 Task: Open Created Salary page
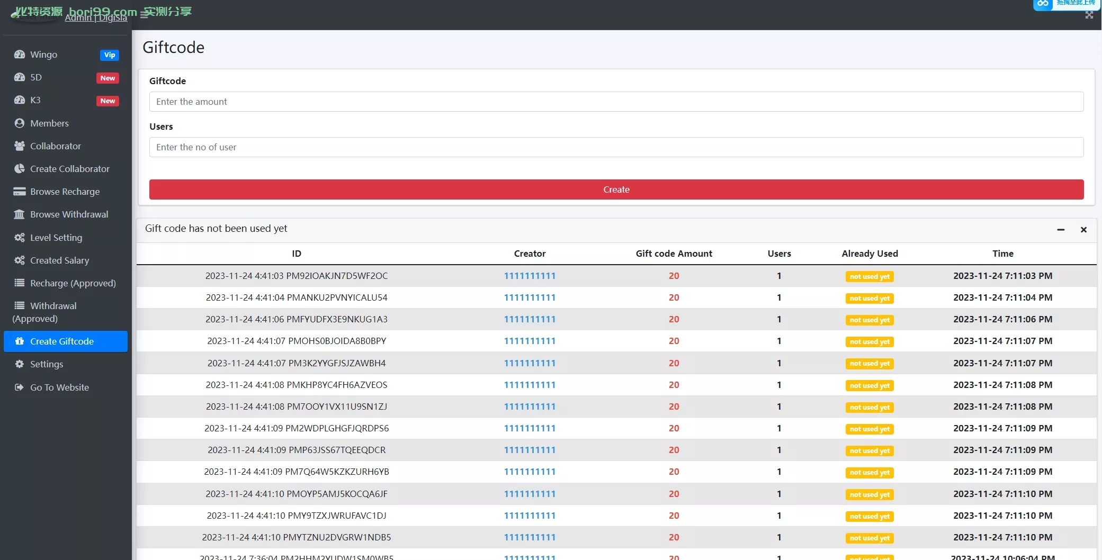[66, 260]
